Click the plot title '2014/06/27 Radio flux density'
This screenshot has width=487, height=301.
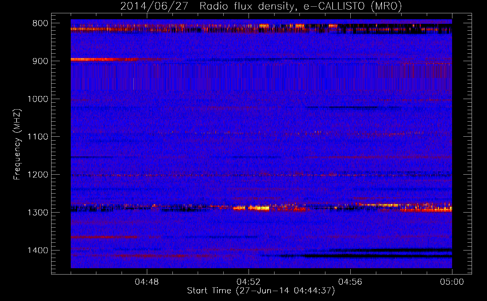click(x=261, y=6)
